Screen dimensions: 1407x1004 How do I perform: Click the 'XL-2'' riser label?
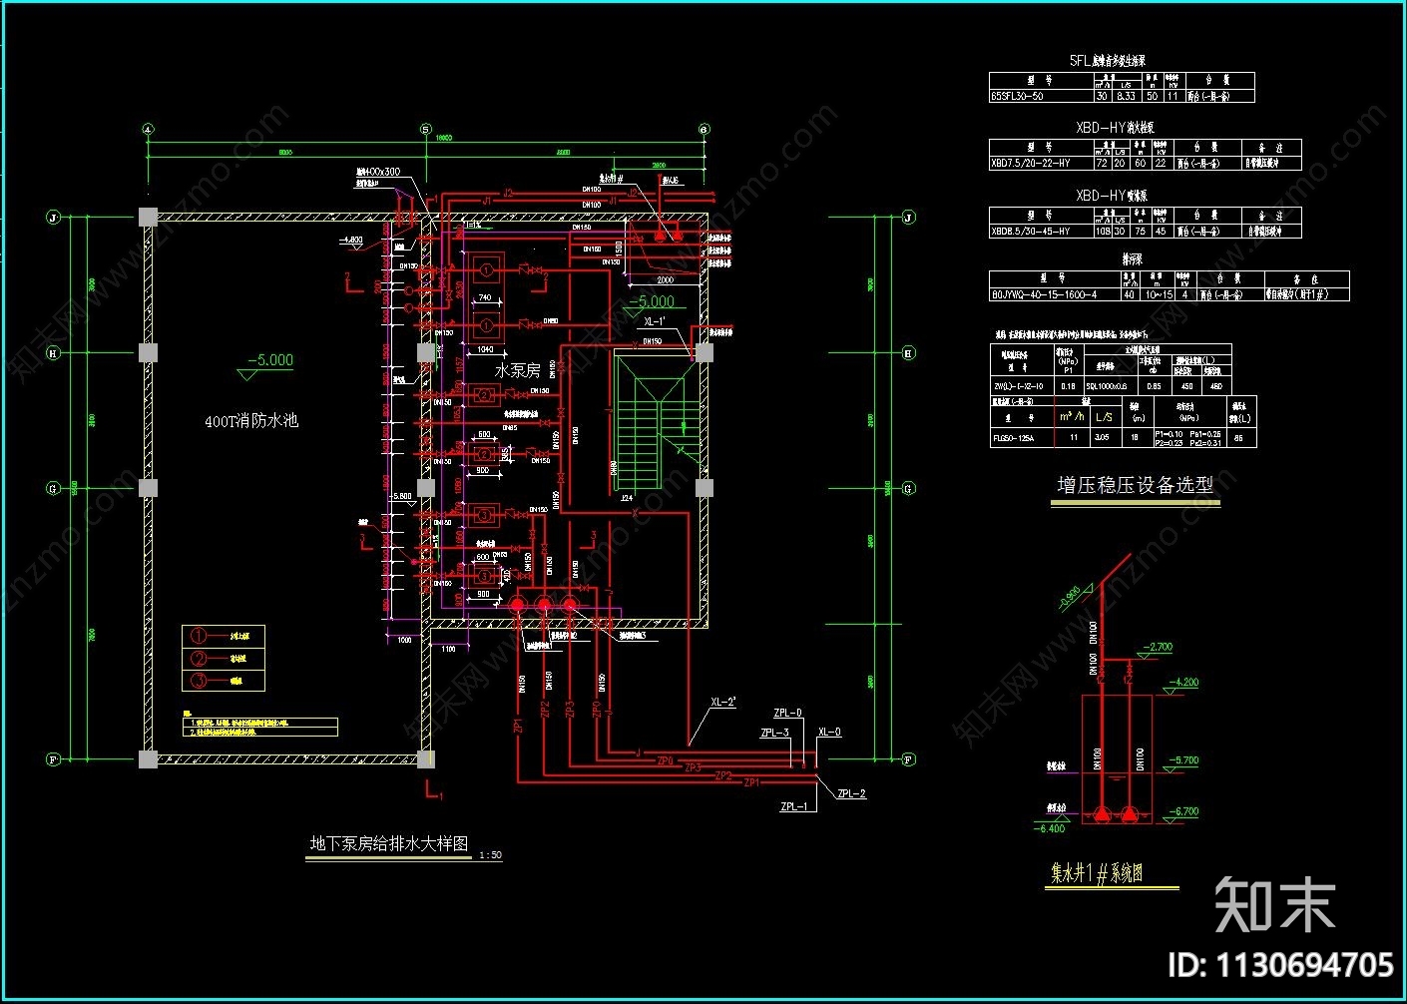pos(723,702)
